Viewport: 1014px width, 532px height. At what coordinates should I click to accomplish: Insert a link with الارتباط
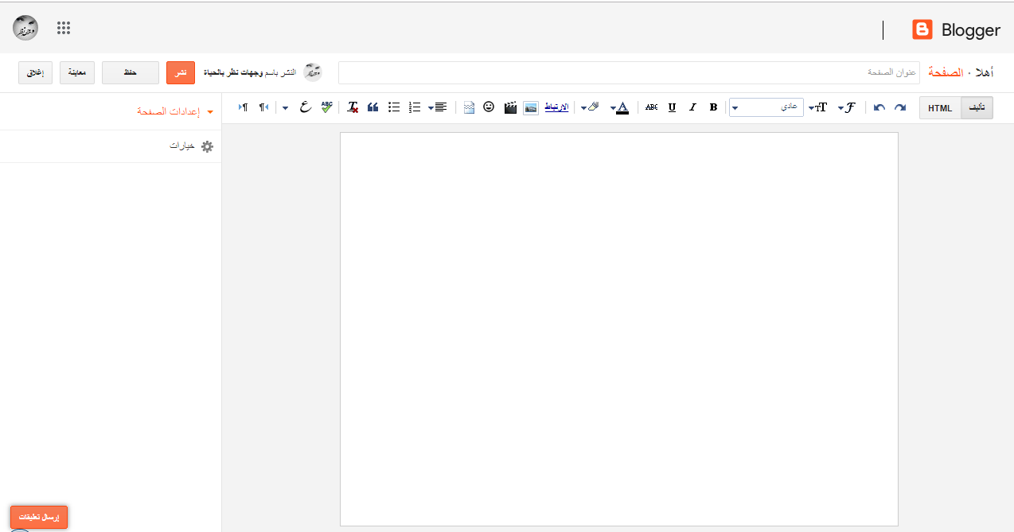coord(556,107)
